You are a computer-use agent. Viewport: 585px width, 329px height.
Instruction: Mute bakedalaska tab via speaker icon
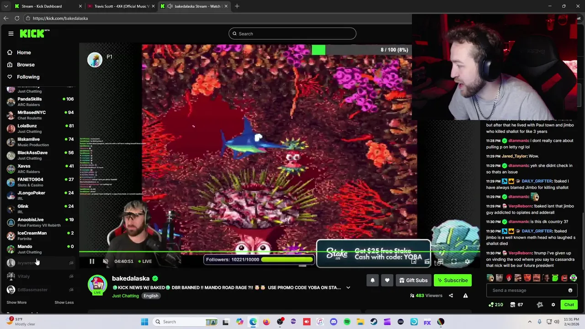click(x=170, y=6)
